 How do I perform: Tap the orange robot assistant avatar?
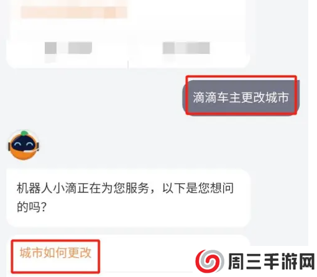point(24,145)
